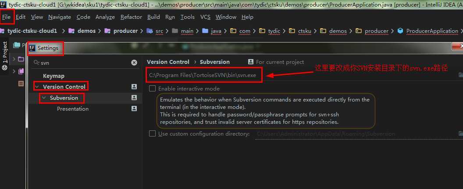
Task: Click the src folder icon in breadcrumbs
Action: coord(150,31)
